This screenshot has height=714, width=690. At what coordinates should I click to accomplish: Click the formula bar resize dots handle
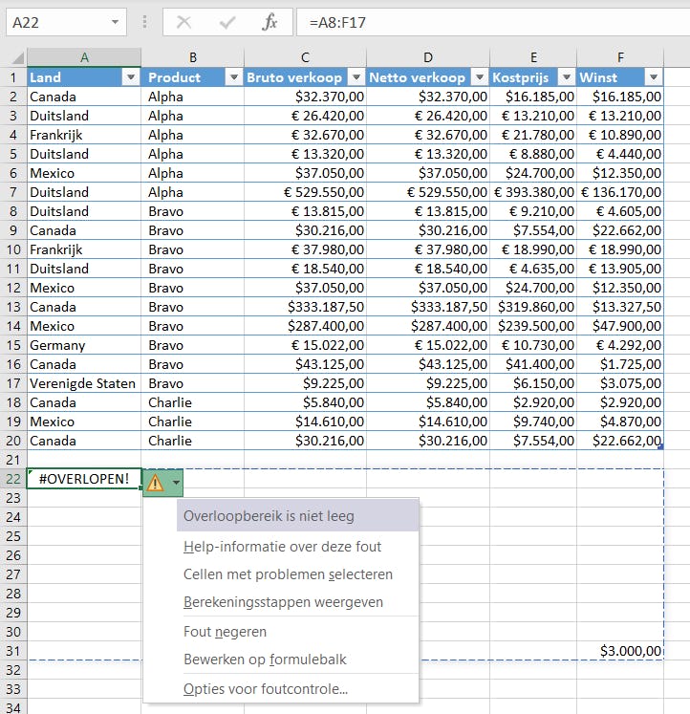coord(145,22)
